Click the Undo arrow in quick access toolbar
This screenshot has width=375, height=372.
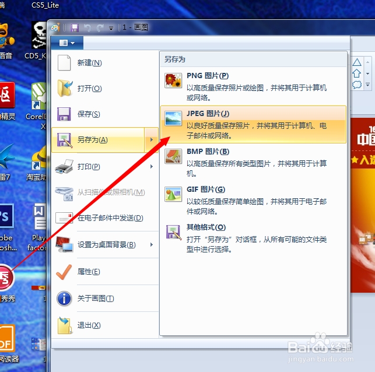(87, 28)
